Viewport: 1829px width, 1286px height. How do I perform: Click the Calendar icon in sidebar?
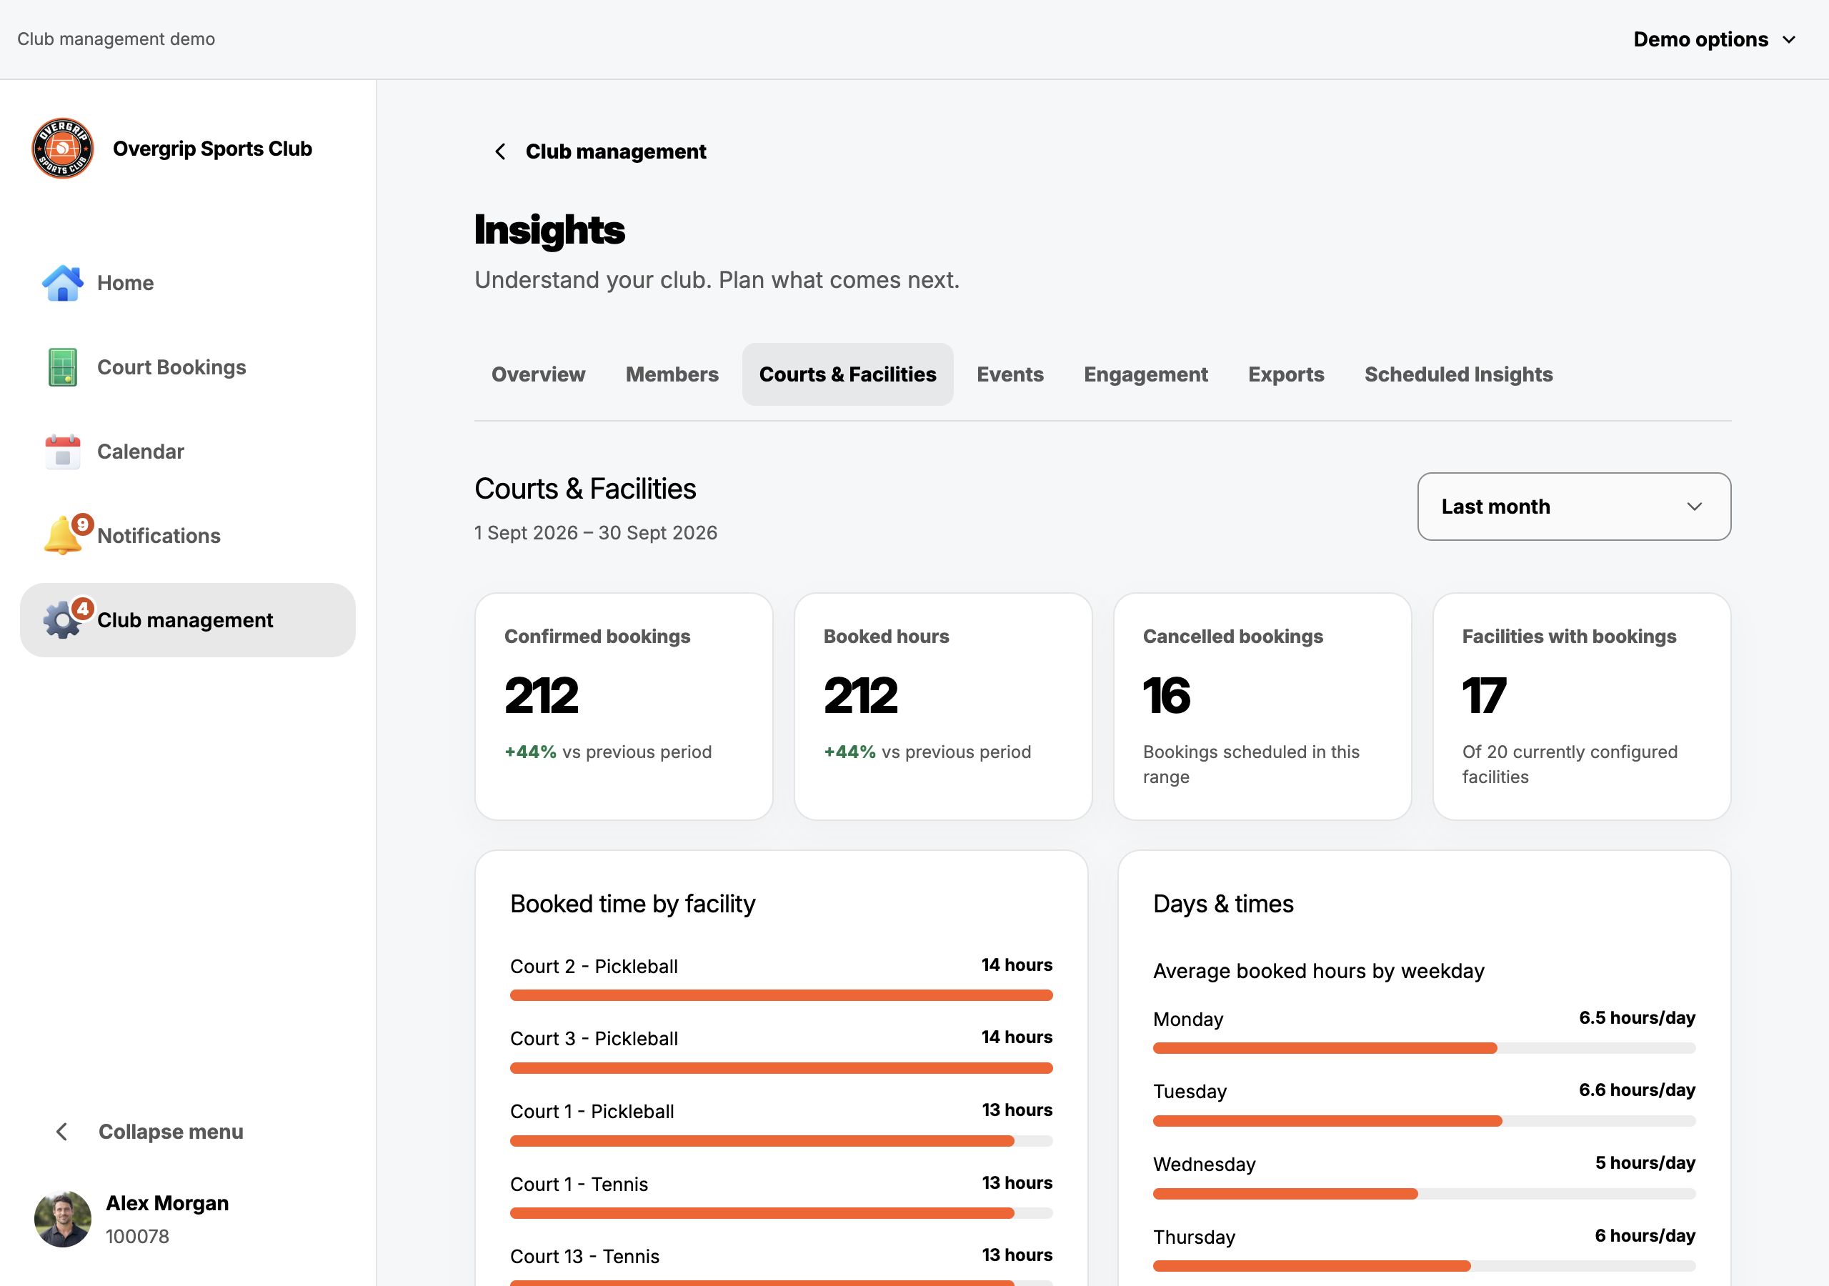pyautogui.click(x=62, y=452)
